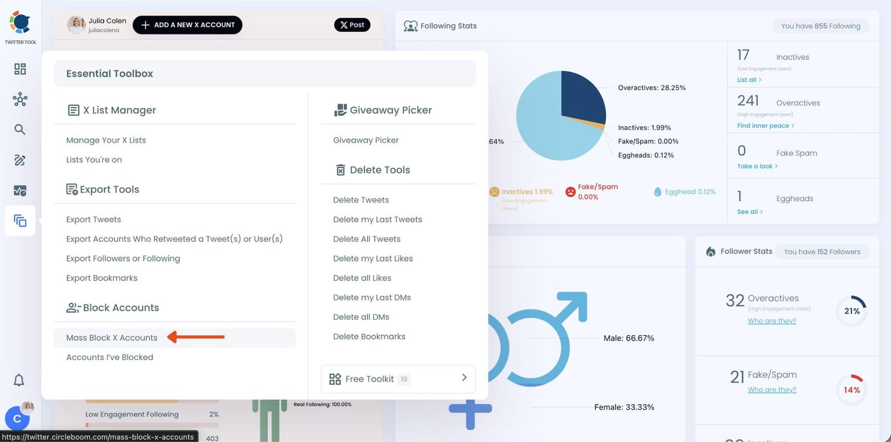Open Export Followers or Following
The width and height of the screenshot is (891, 442).
click(123, 259)
